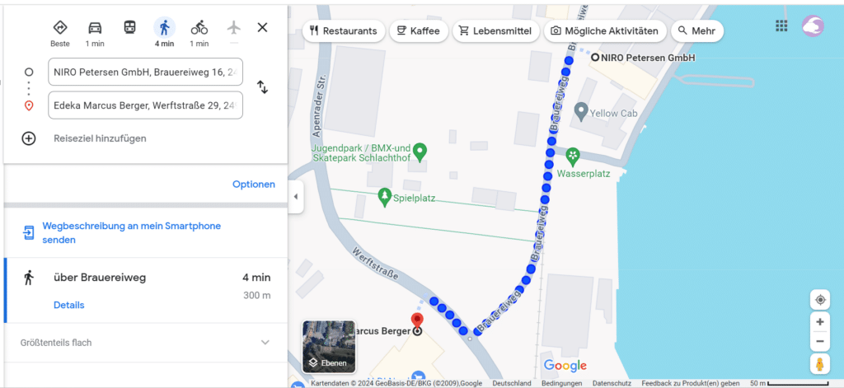Switch to the cycling travel mode
The height and width of the screenshot is (388, 844).
[199, 27]
